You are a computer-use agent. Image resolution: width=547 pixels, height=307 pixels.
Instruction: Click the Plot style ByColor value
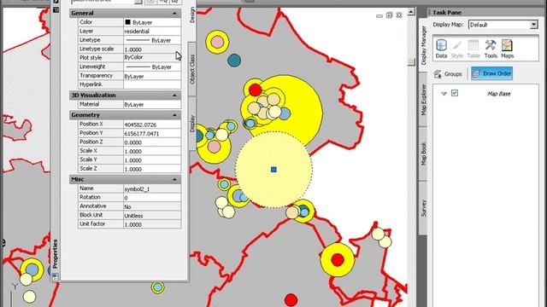tap(152, 57)
